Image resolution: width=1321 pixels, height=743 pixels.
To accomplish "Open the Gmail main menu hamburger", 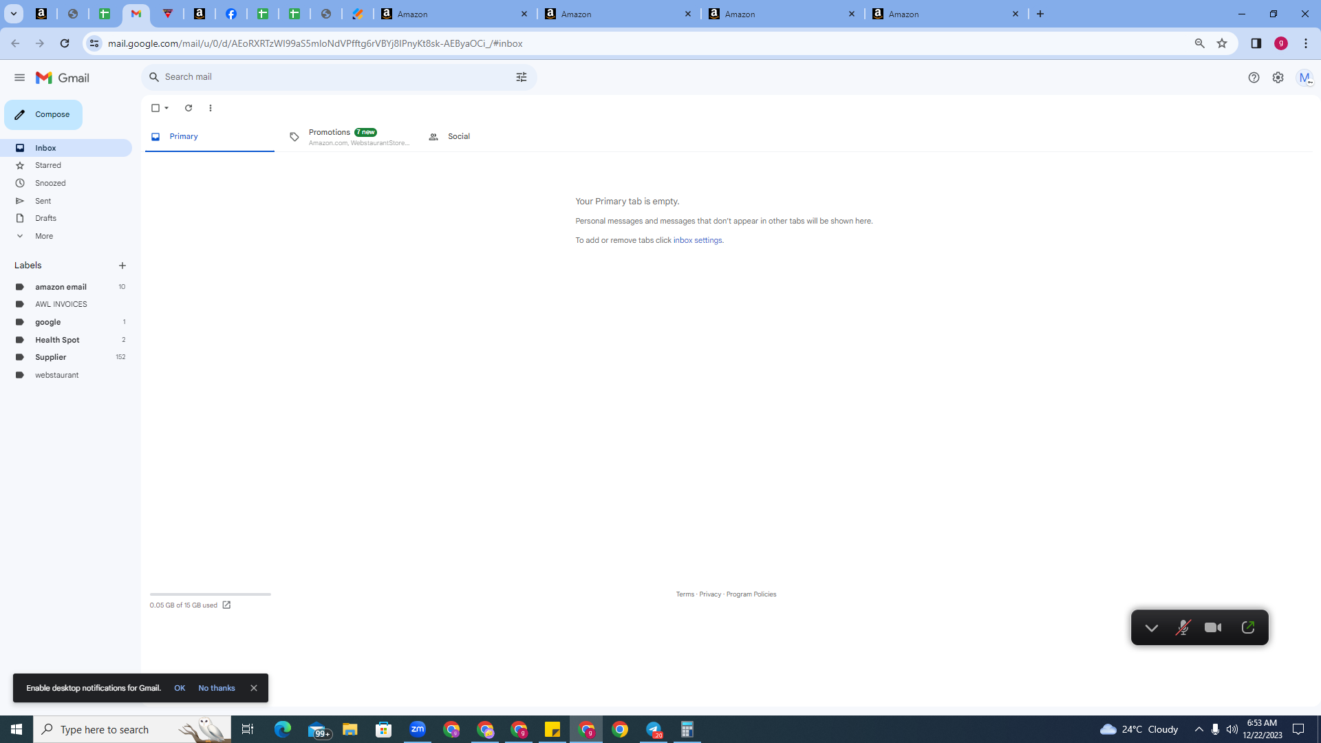I will pos(19,78).
